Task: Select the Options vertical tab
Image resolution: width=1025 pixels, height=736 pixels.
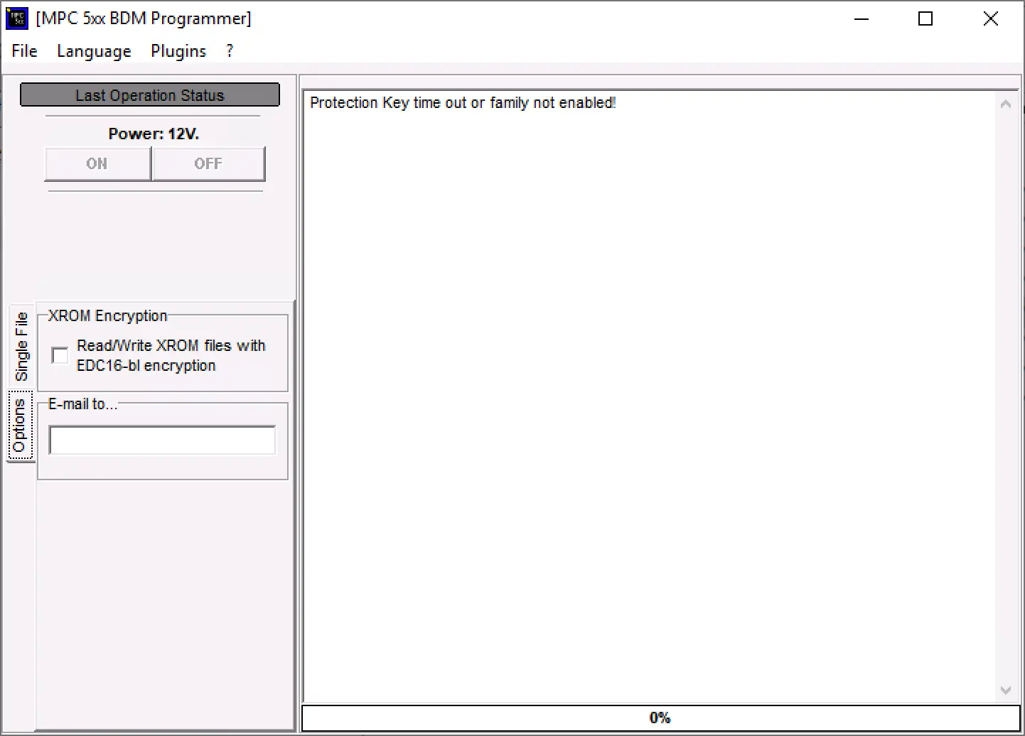Action: [x=20, y=426]
